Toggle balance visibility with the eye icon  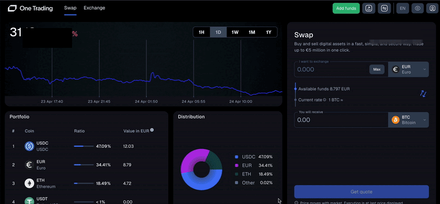(417, 8)
